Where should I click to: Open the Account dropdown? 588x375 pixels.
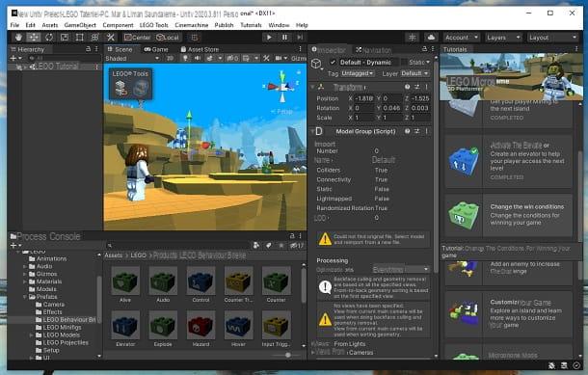462,38
